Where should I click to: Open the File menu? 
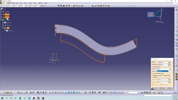coord(17,3)
